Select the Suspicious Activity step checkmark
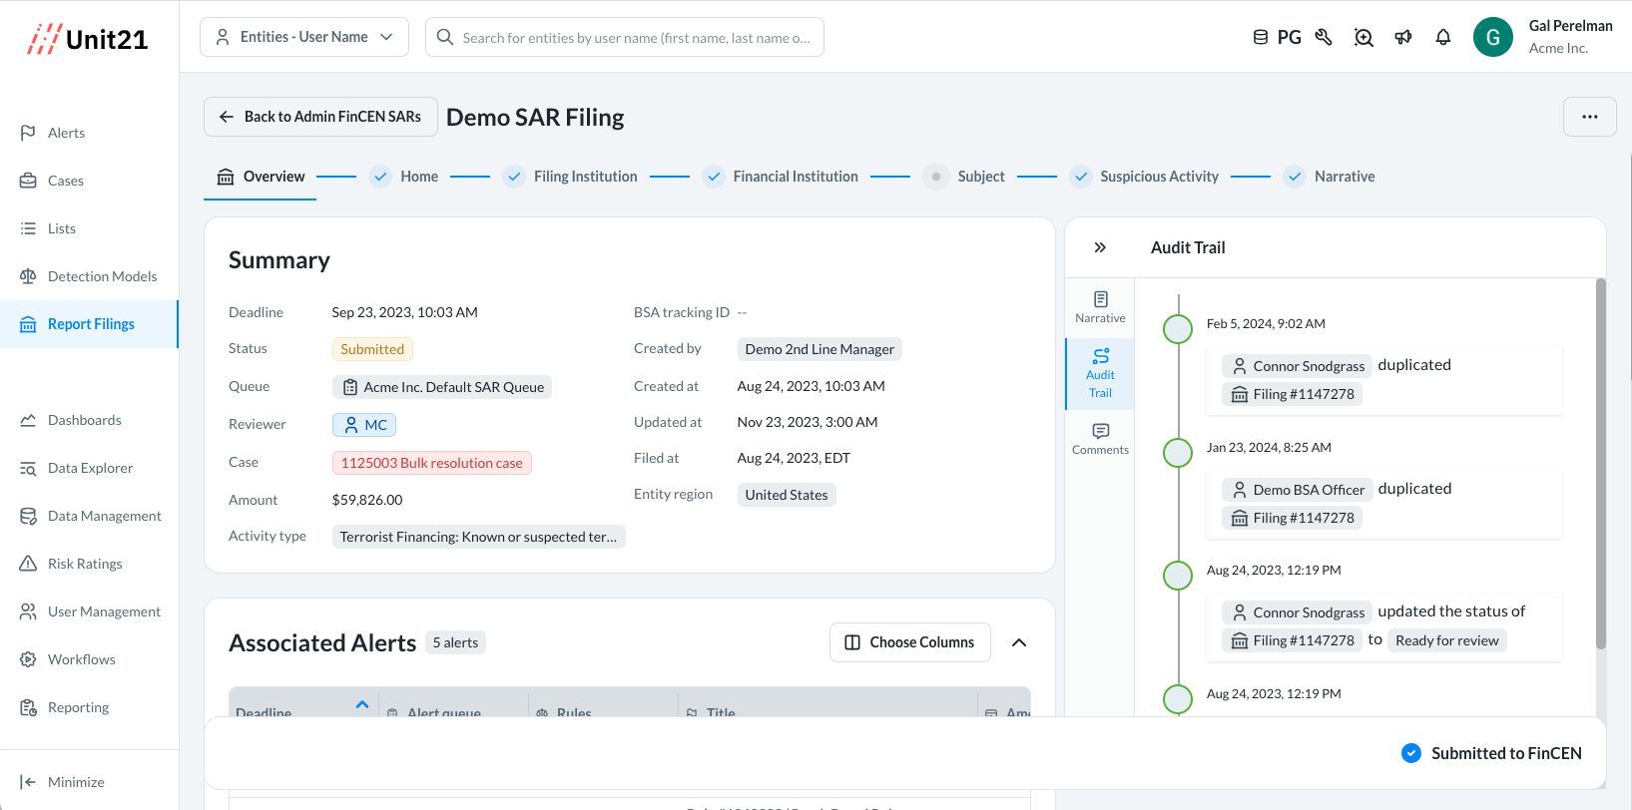This screenshot has height=810, width=1632. (x=1081, y=177)
